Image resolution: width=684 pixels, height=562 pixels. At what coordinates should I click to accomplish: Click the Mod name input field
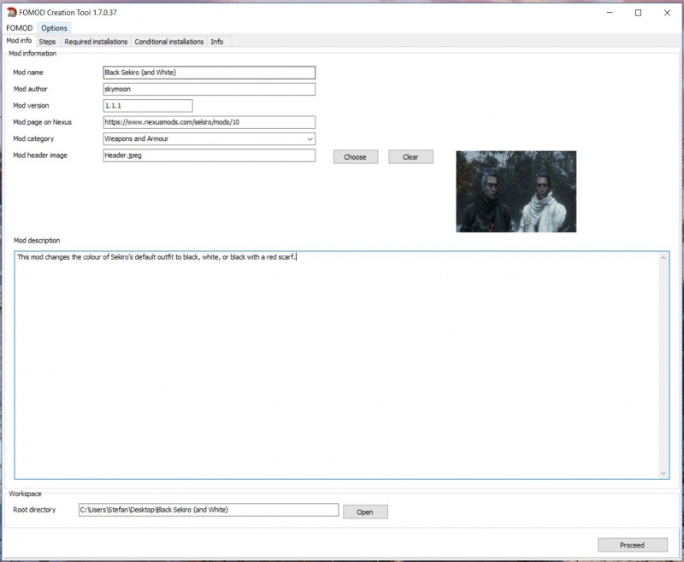[209, 73]
